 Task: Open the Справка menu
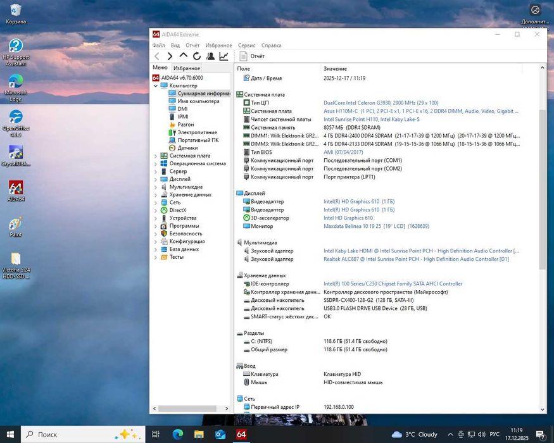pyautogui.click(x=272, y=45)
